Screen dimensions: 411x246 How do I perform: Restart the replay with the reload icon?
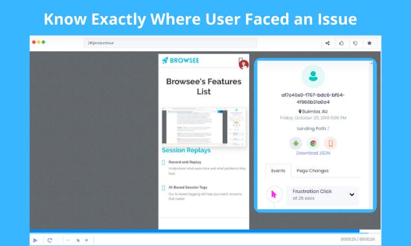coord(50,240)
